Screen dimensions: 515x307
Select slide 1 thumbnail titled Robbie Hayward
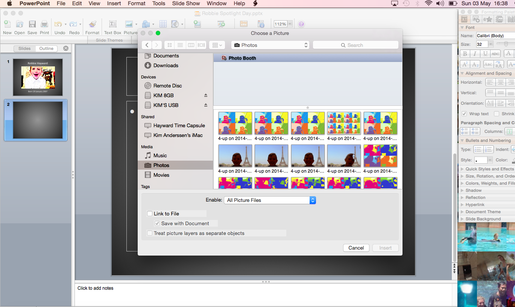pyautogui.click(x=38, y=77)
